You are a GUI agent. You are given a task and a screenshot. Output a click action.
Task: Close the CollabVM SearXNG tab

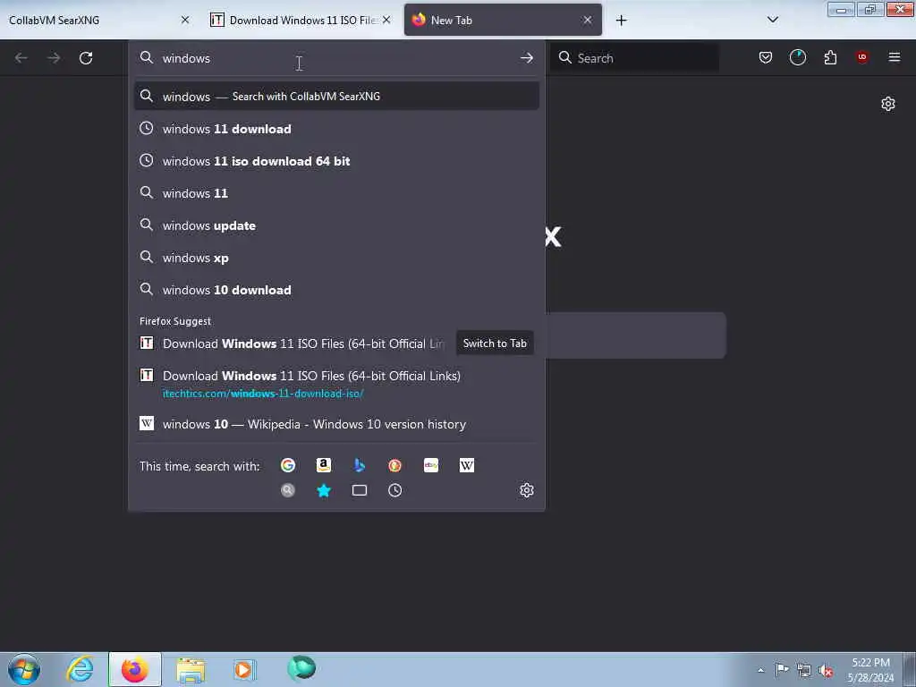(x=185, y=20)
